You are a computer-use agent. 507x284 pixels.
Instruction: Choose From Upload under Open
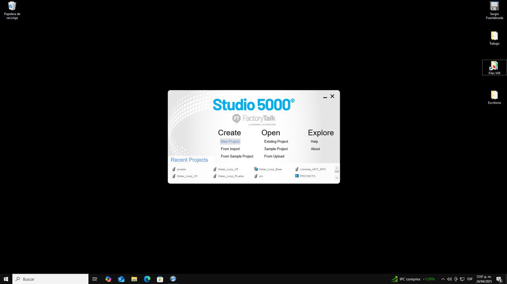274,157
